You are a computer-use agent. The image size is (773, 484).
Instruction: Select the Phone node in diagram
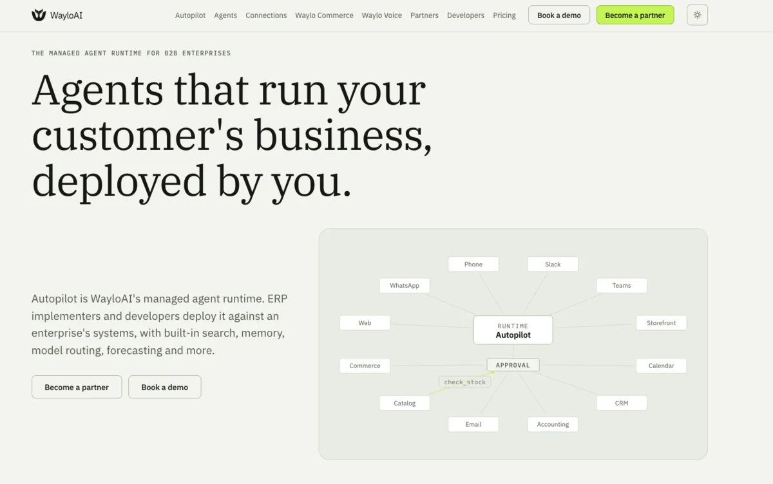point(473,264)
